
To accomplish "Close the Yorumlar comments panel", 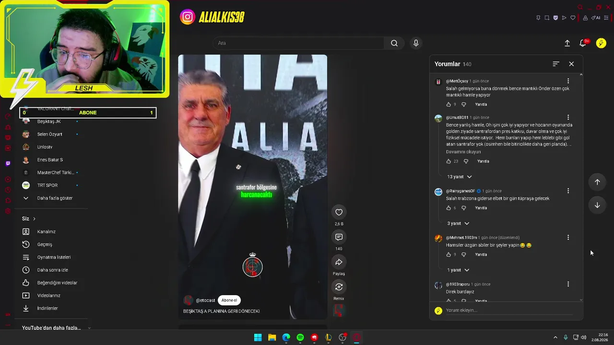I will tap(571, 64).
